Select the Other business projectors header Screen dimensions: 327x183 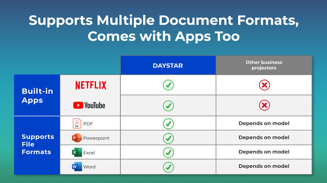click(x=264, y=65)
